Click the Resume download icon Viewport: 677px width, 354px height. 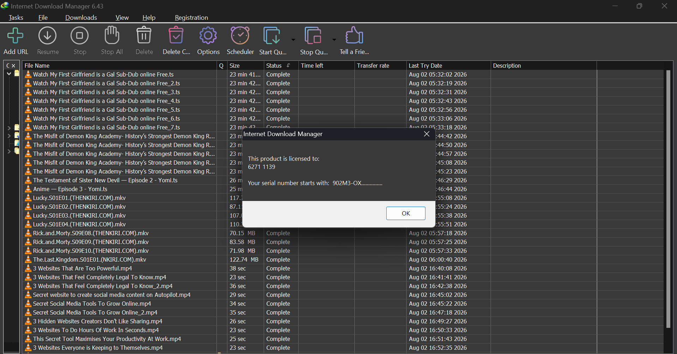point(48,36)
